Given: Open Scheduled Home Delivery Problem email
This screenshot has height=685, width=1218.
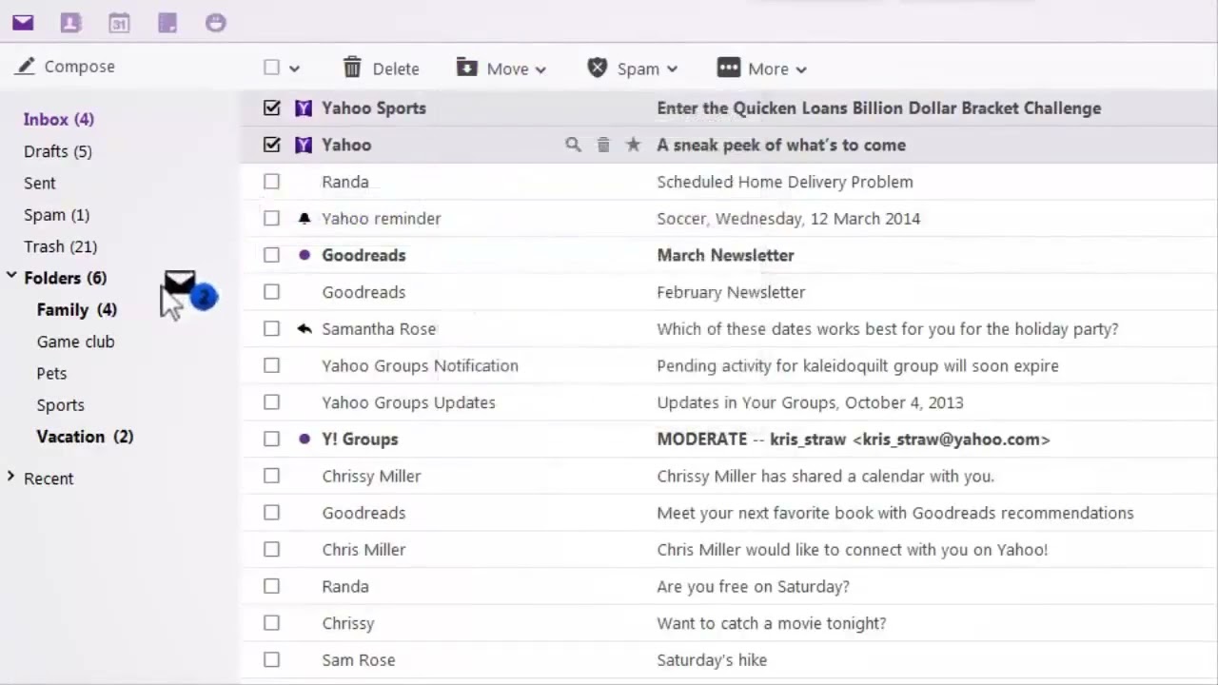Looking at the screenshot, I should 785,182.
